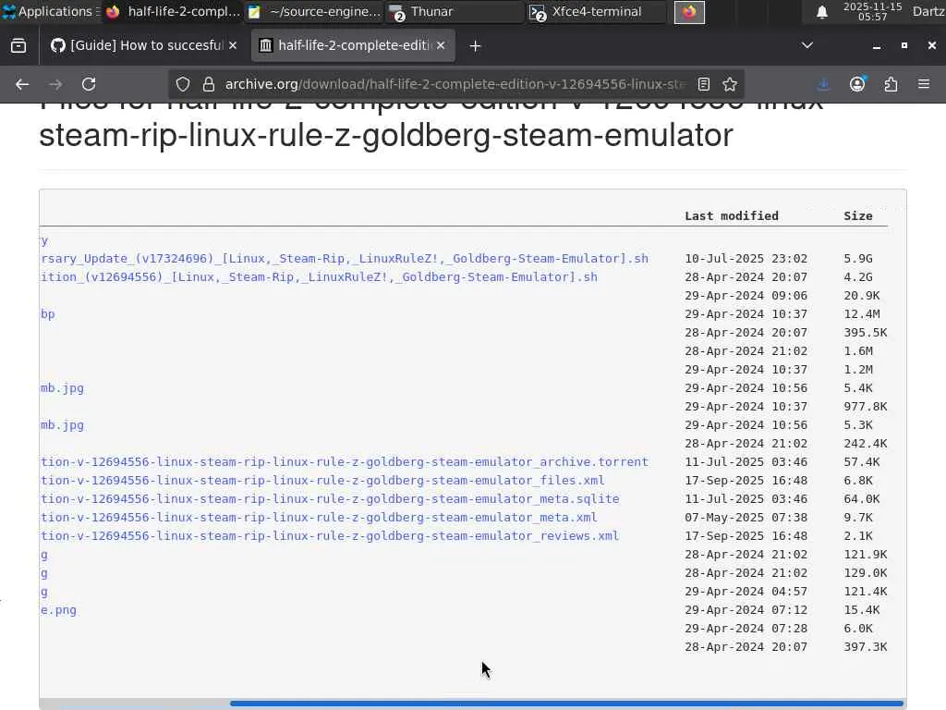Download the Anniversary Update v17324696 .sh file
Image resolution: width=946 pixels, height=710 pixels.
tap(345, 259)
